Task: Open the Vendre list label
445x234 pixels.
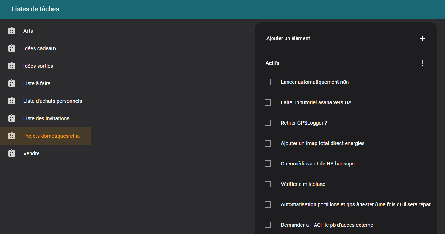Action: pyautogui.click(x=31, y=153)
